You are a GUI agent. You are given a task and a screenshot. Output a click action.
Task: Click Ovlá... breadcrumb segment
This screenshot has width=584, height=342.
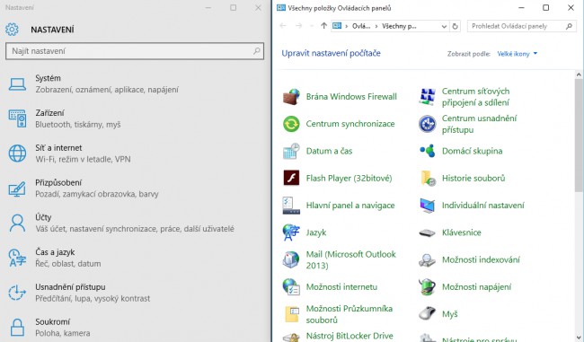click(361, 26)
